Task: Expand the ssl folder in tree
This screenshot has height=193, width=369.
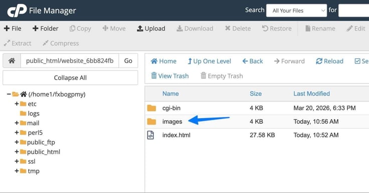Action: click(x=17, y=161)
